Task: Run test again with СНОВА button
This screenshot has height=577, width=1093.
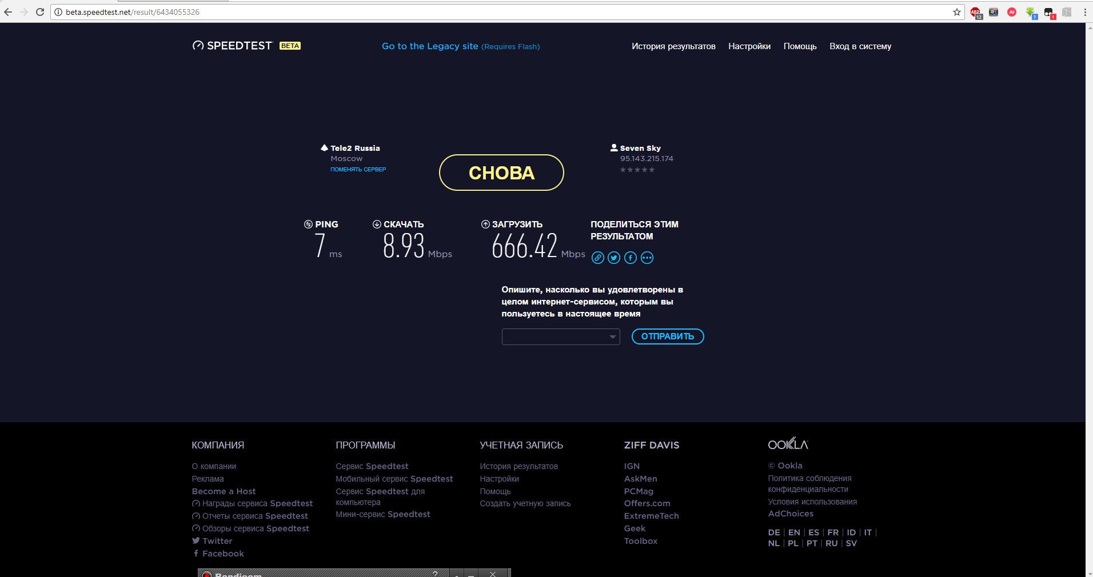Action: point(501,173)
